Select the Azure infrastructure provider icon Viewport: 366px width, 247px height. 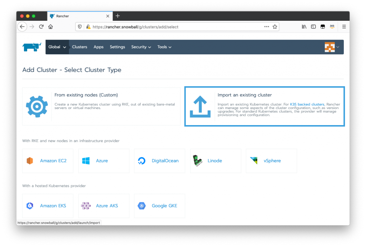(x=86, y=161)
